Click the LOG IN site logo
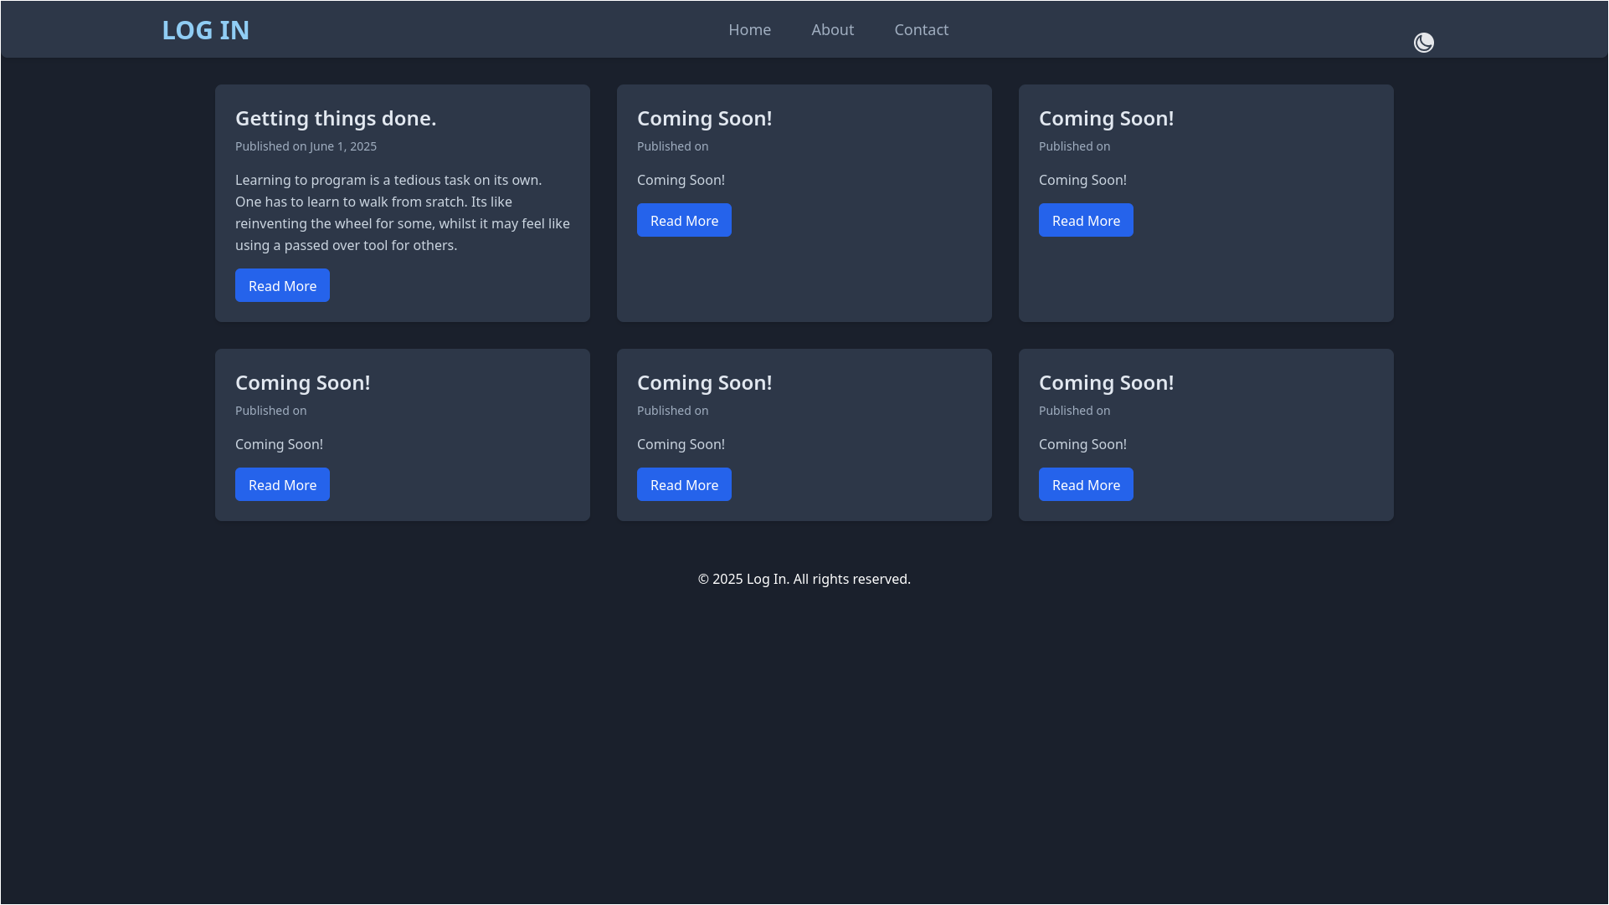The width and height of the screenshot is (1609, 905). click(205, 30)
